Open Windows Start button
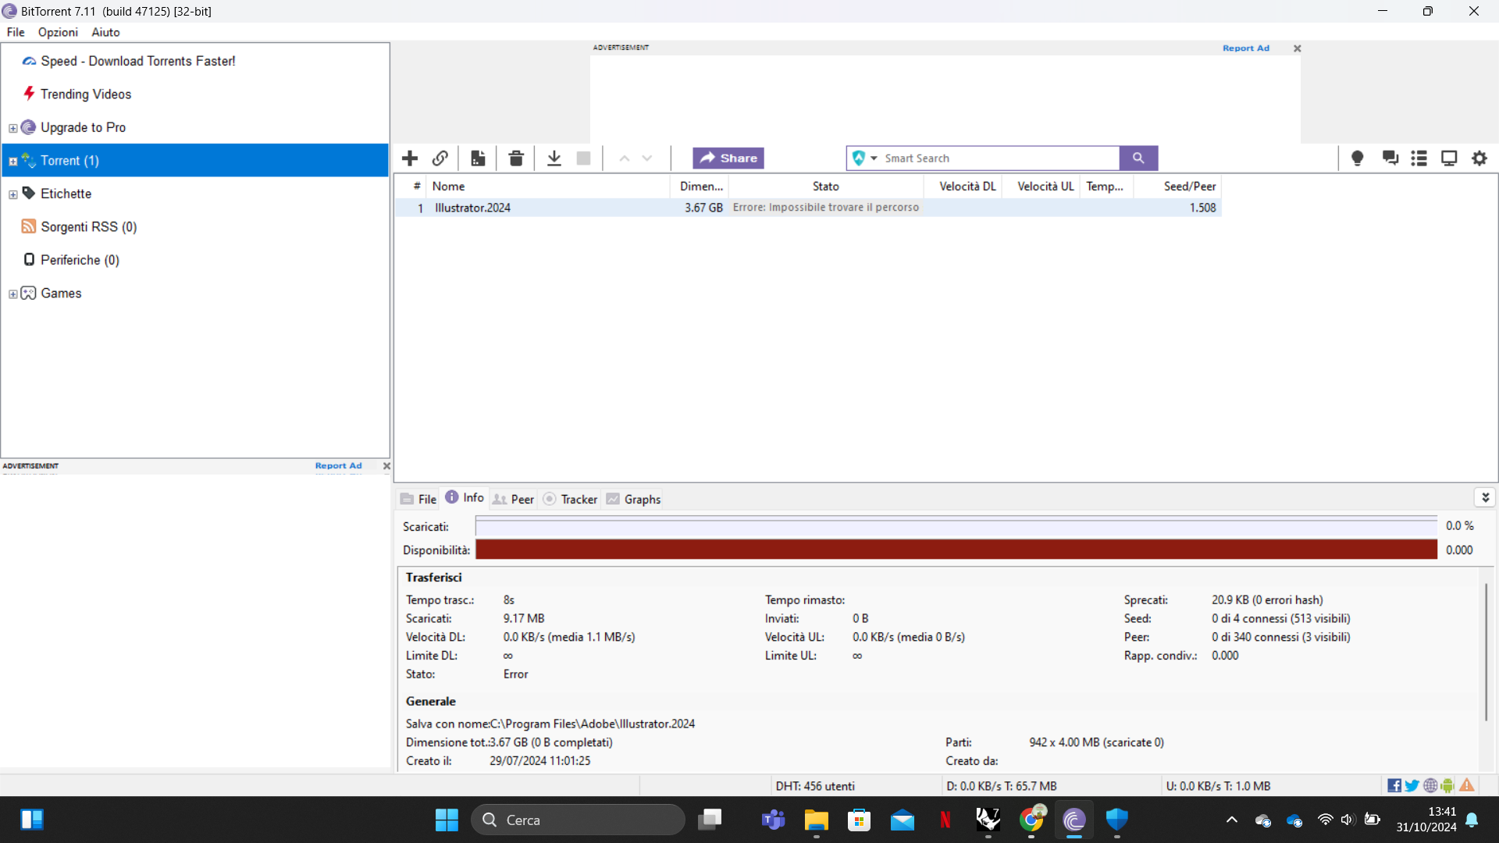 pyautogui.click(x=447, y=820)
